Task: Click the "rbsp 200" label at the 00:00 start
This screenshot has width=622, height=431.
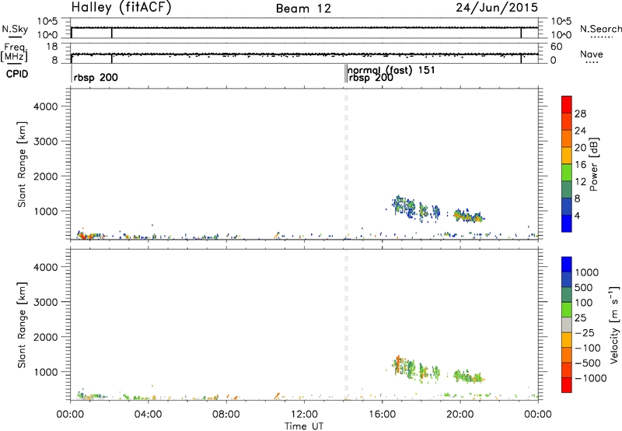Action: 96,77
